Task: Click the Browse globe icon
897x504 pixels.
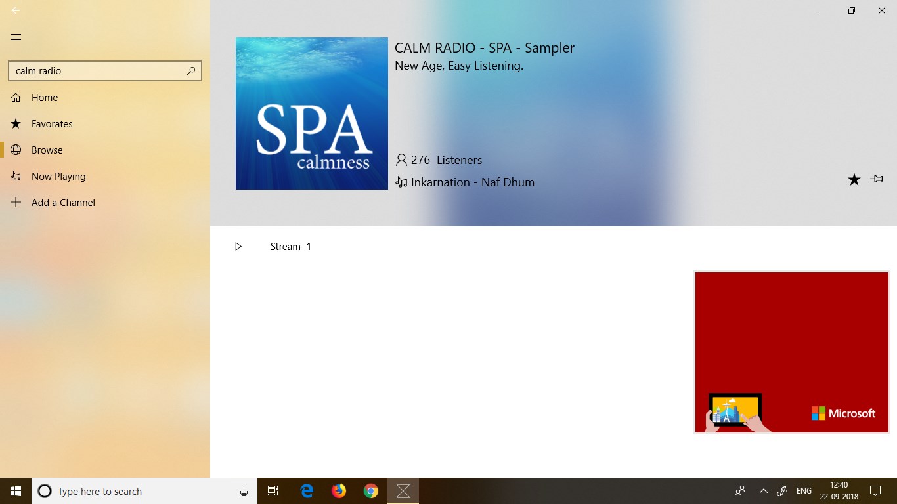Action: [16, 150]
